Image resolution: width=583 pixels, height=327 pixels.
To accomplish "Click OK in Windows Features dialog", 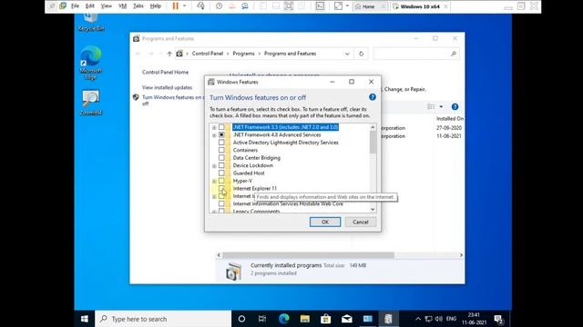I will coord(325,222).
